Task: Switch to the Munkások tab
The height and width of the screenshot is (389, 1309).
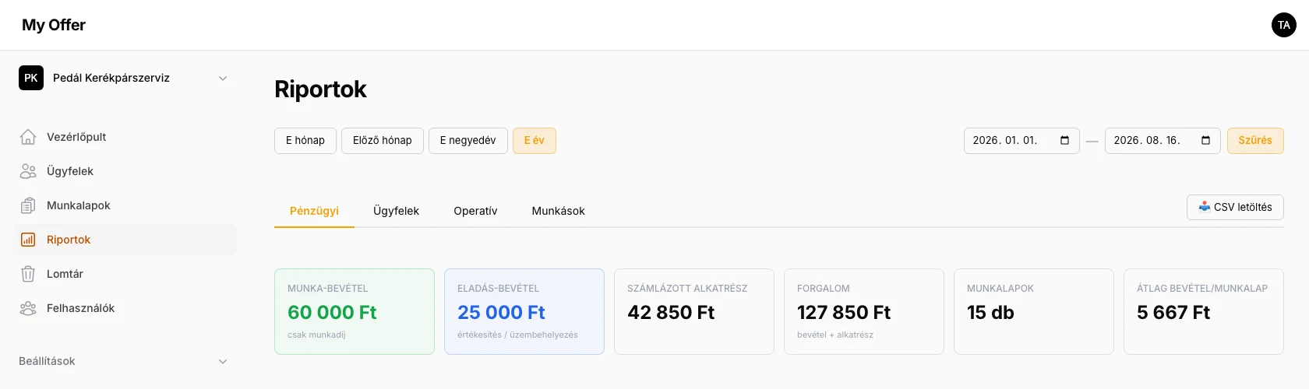Action: click(558, 211)
